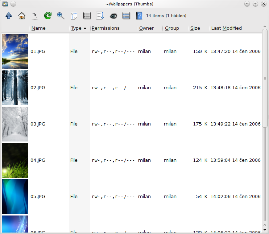Select the 02.JPG forest thumbnail
Screen dimensions: 269x234
15,88
